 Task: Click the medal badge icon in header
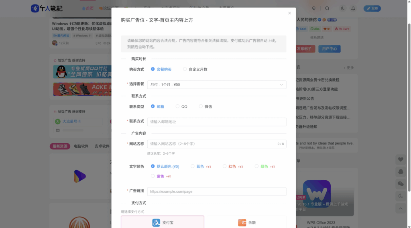coord(314,8)
